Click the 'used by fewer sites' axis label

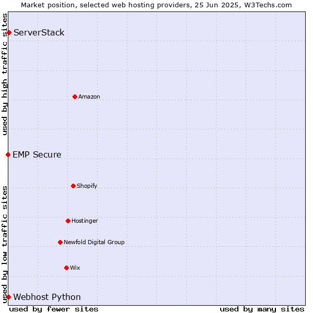coord(54,309)
